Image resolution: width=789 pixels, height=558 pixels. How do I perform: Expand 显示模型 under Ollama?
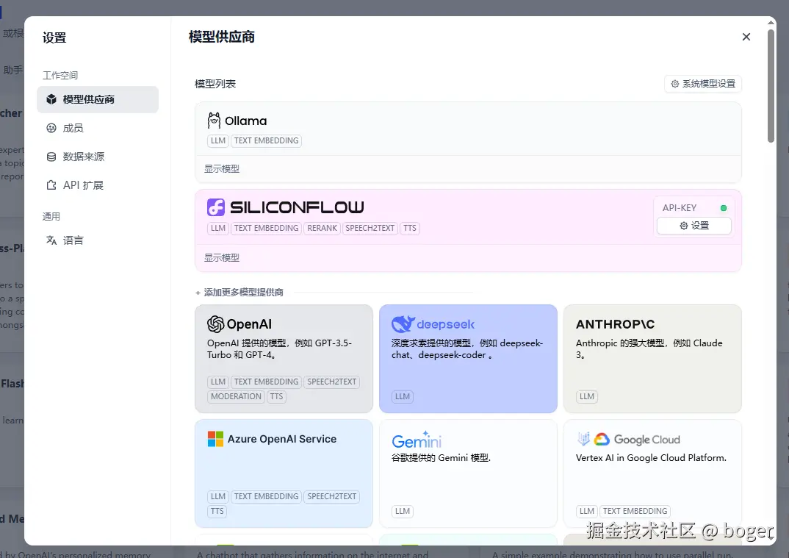221,168
